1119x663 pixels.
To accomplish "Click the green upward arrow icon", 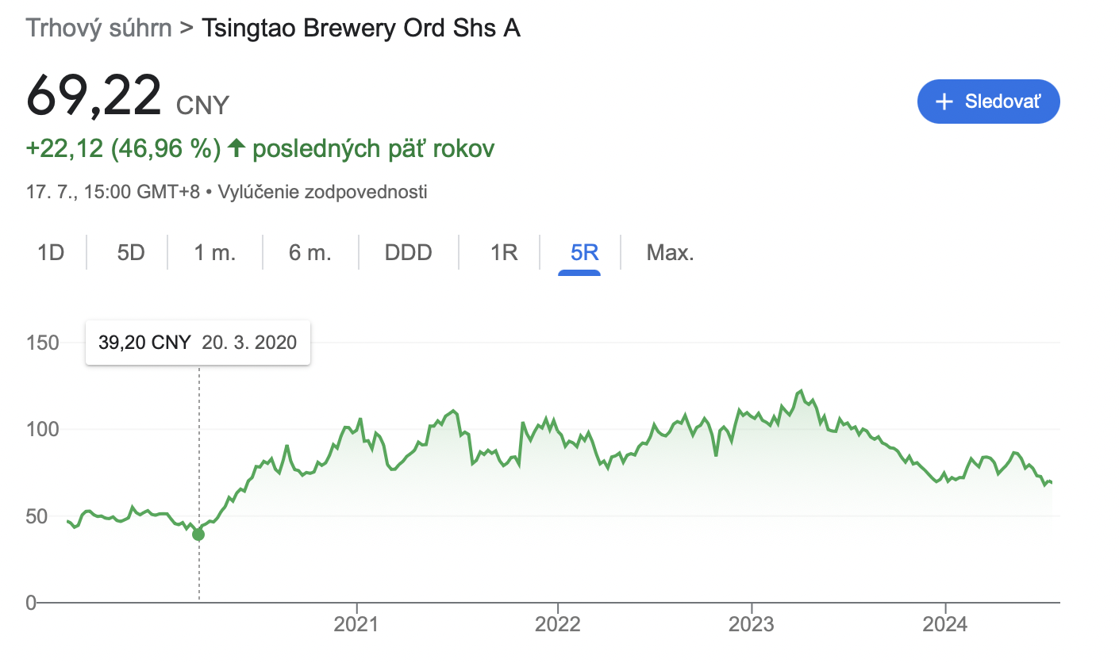I will pos(236,148).
